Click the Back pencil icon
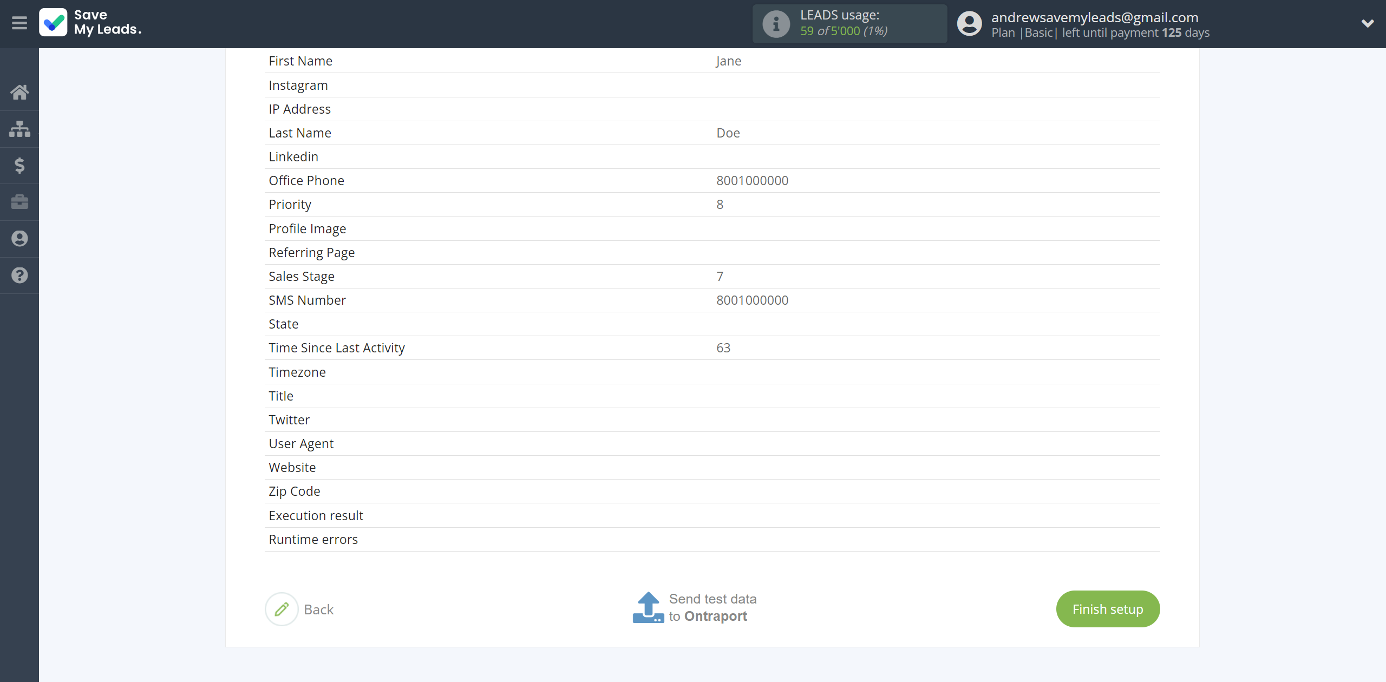1386x682 pixels. point(282,609)
